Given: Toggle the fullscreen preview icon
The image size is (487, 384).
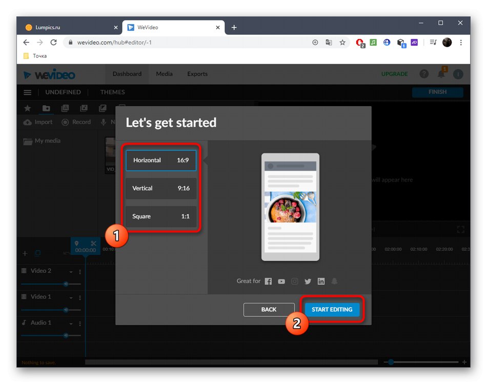Looking at the screenshot, I should pyautogui.click(x=461, y=230).
